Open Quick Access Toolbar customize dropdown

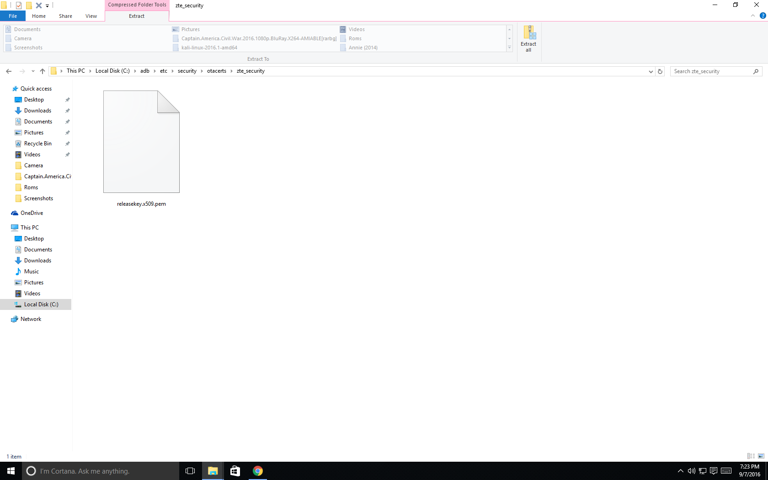pyautogui.click(x=47, y=5)
